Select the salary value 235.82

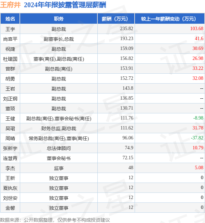pos(126,28)
